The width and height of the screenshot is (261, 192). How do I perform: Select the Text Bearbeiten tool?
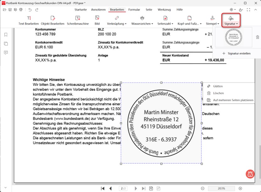(x=29, y=20)
